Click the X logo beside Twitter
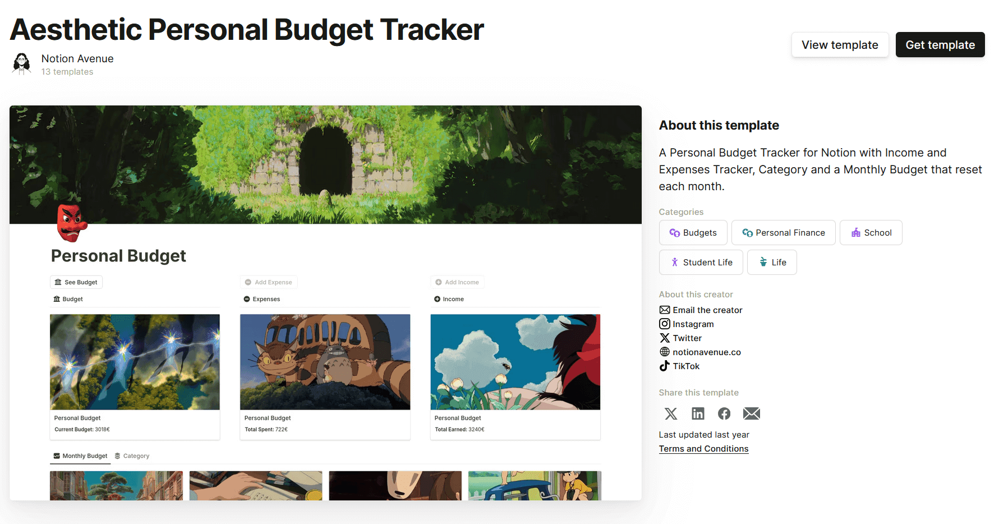This screenshot has width=1008, height=524. [665, 338]
